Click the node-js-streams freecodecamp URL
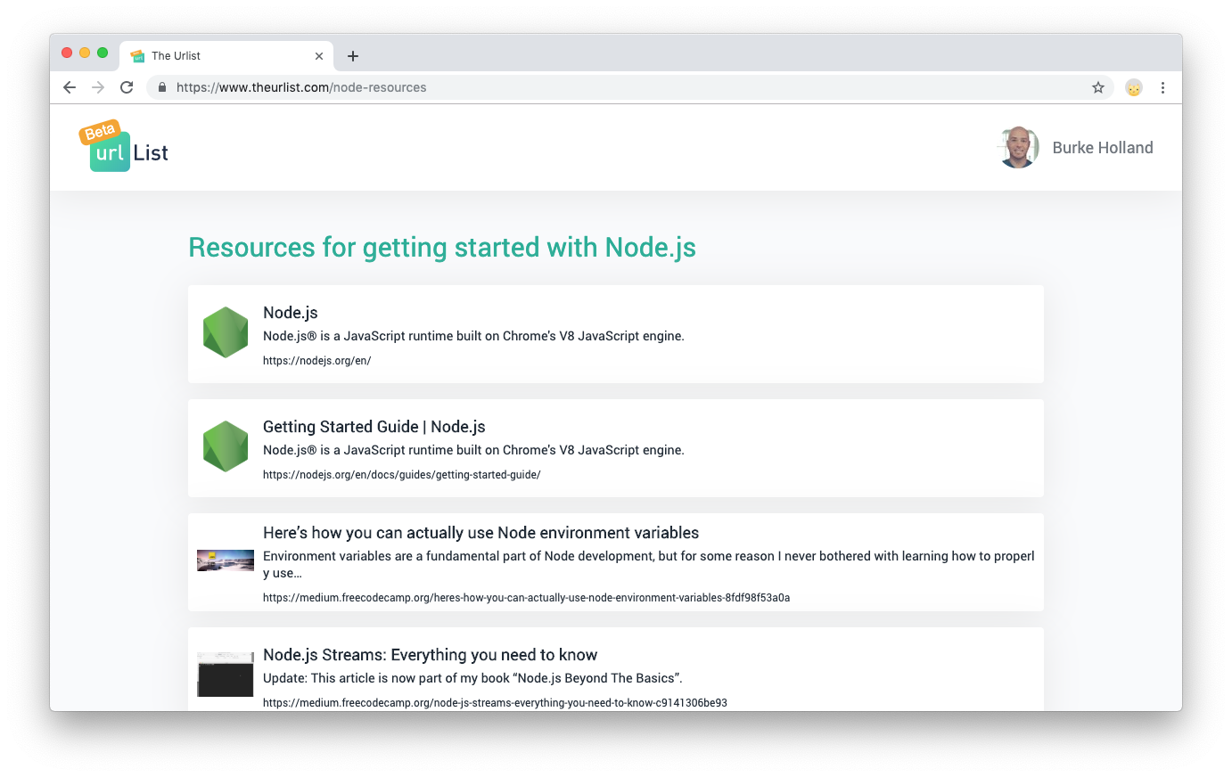The image size is (1232, 777). [x=495, y=703]
